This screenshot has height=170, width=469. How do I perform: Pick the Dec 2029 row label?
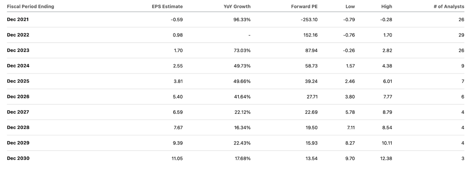click(x=18, y=143)
